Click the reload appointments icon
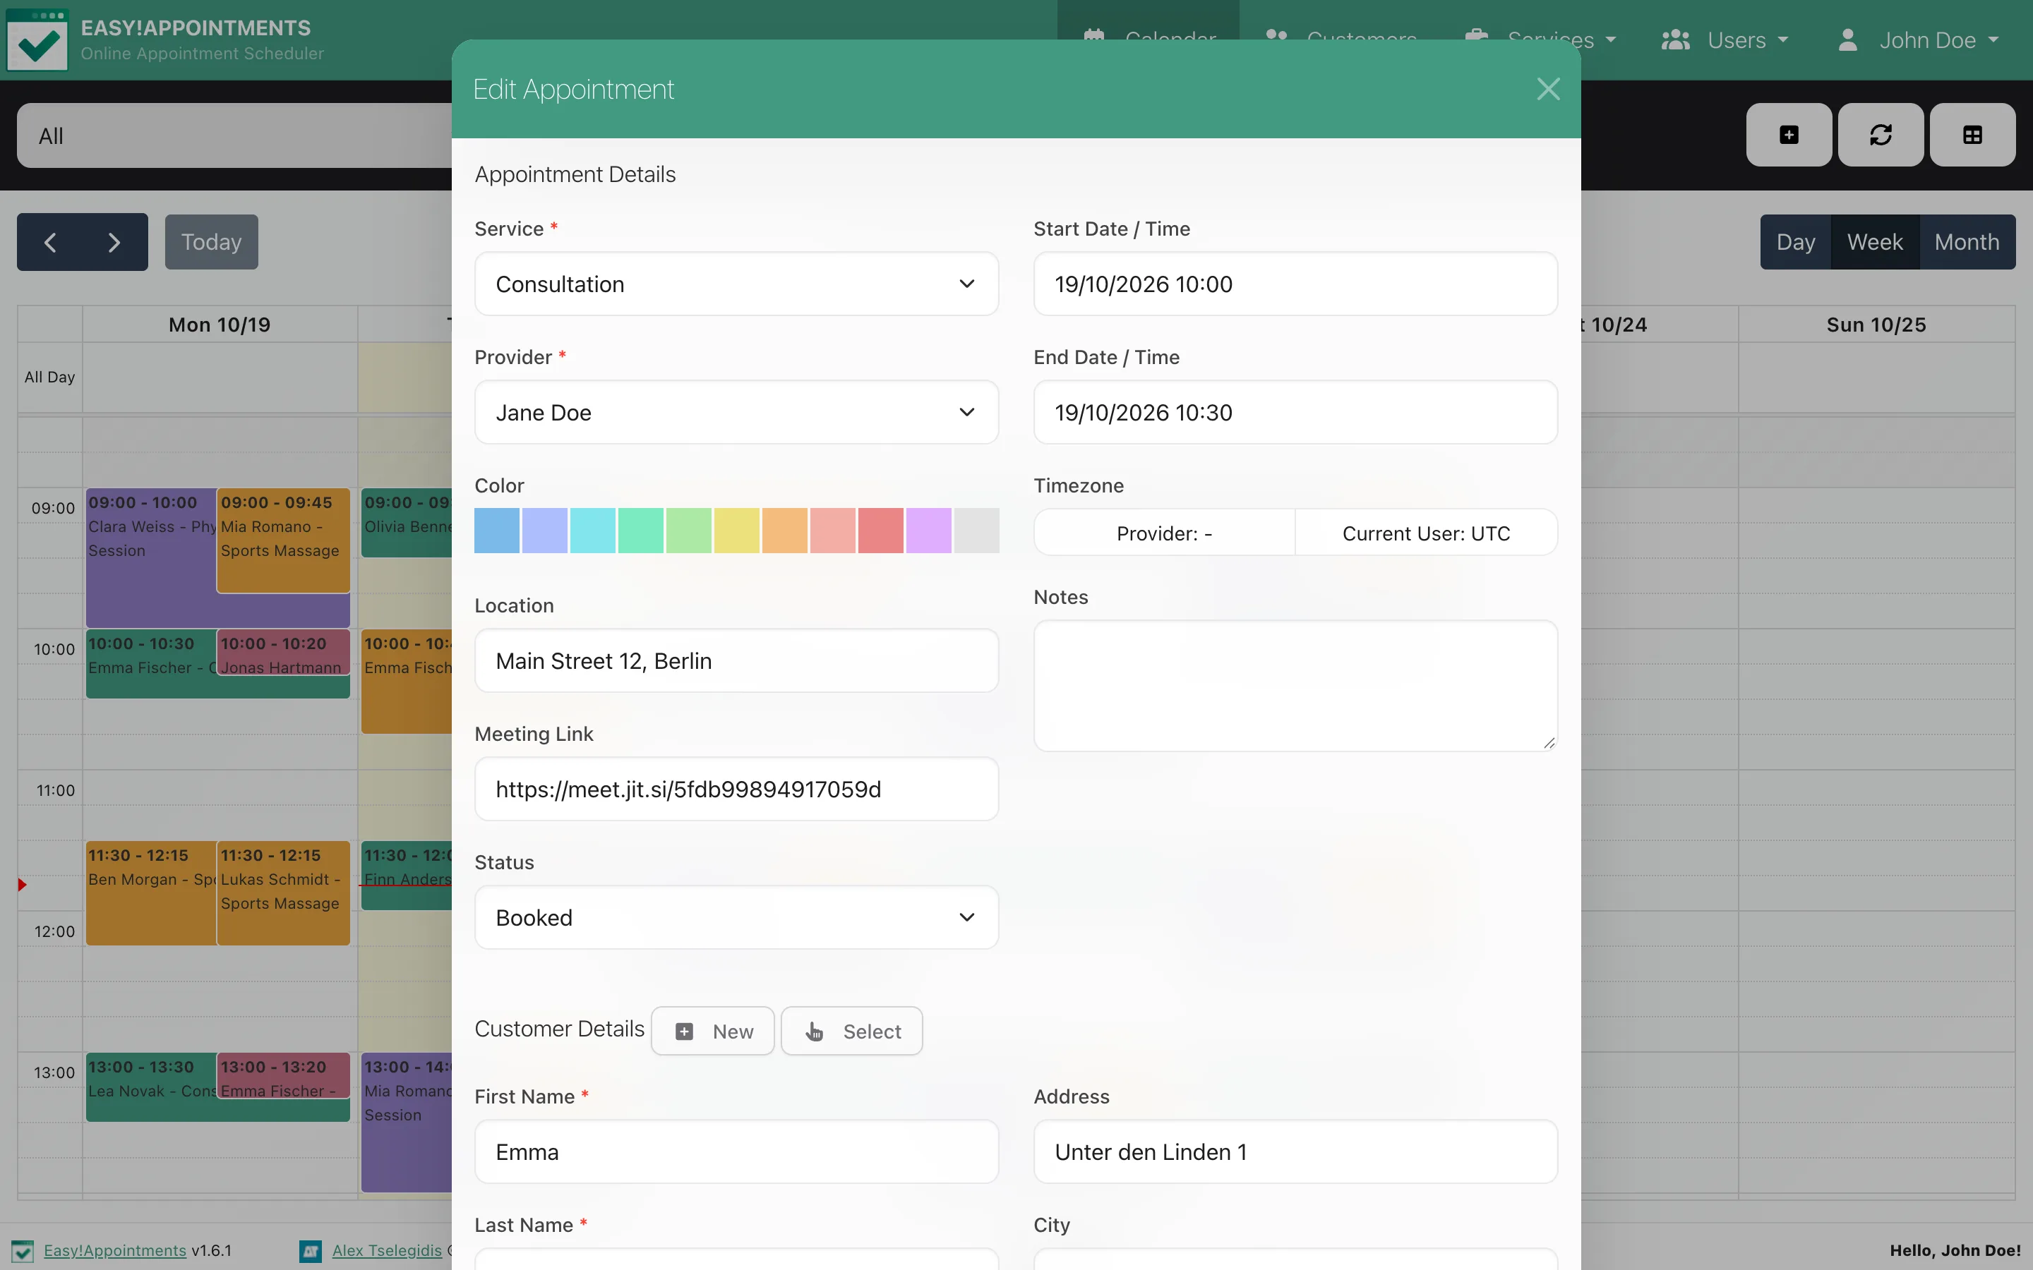Viewport: 2033px width, 1270px height. pos(1880,135)
